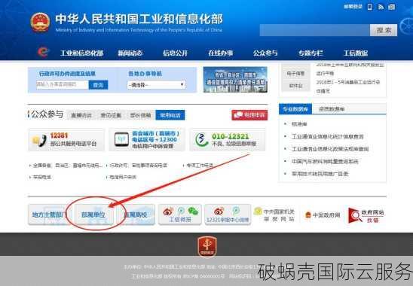Click the red 党政机关 badge in footer
Screen dimensions: 413x286
point(207,247)
